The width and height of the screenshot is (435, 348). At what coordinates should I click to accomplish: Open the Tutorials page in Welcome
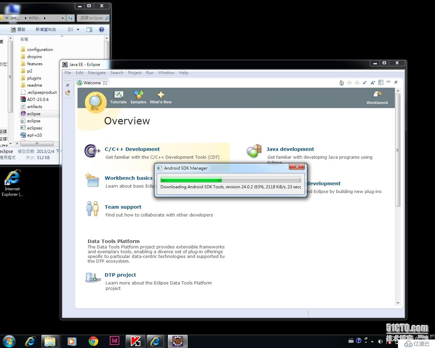[x=118, y=97]
